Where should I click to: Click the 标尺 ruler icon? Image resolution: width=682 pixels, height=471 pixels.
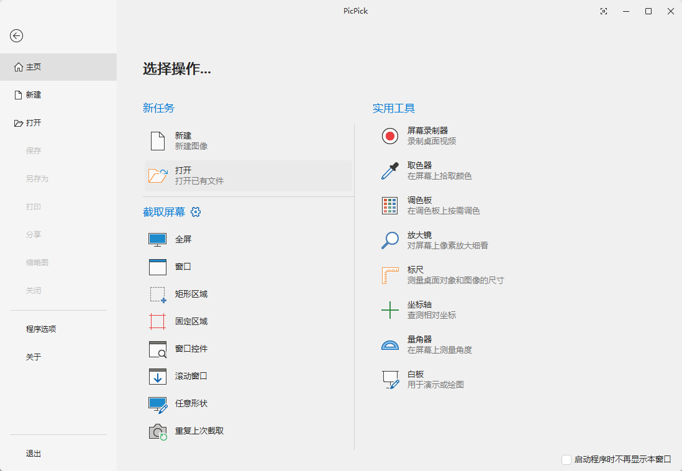pos(390,275)
